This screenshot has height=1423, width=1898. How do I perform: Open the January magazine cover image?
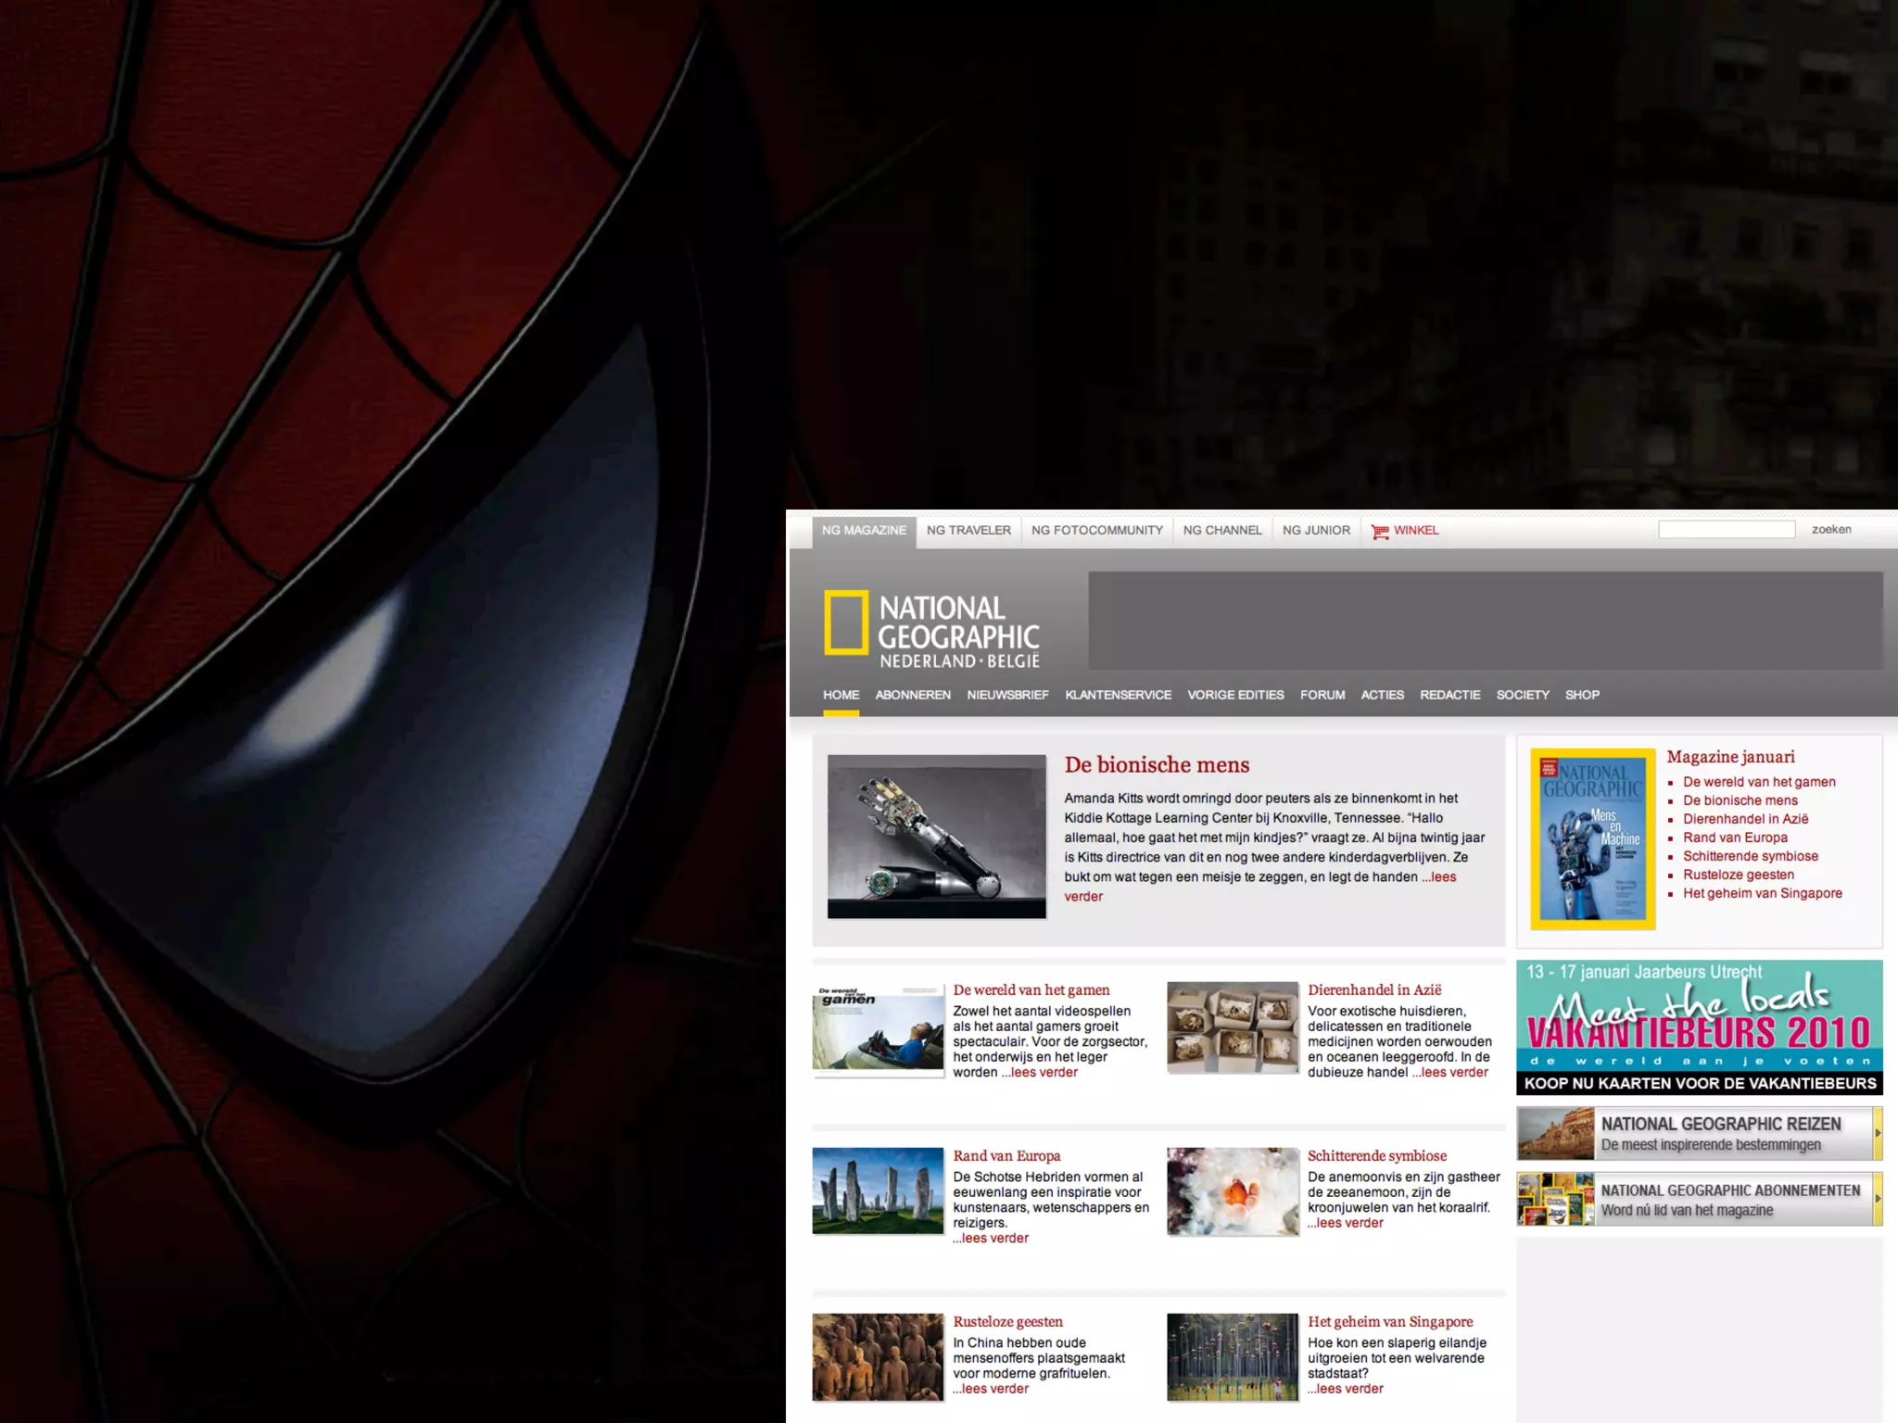click(1592, 838)
